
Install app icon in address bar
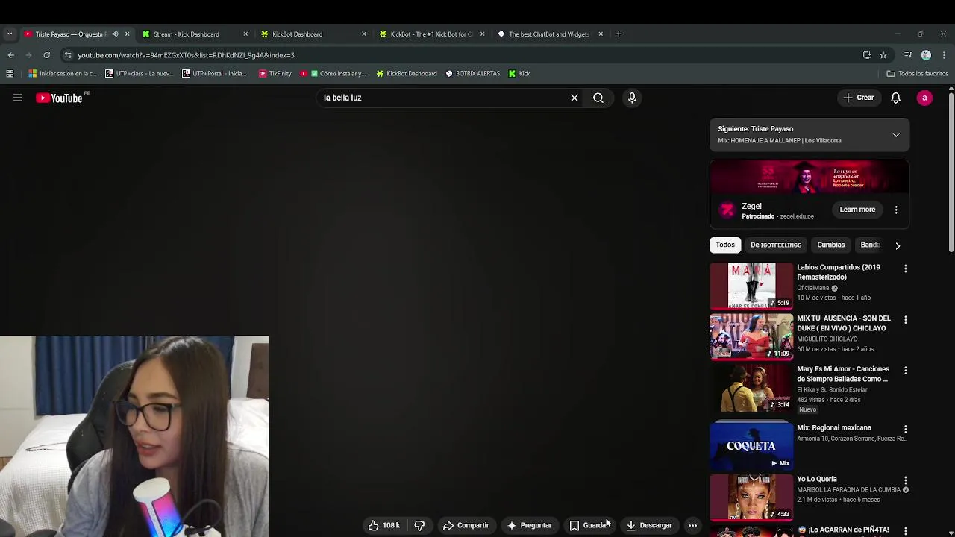tap(867, 55)
